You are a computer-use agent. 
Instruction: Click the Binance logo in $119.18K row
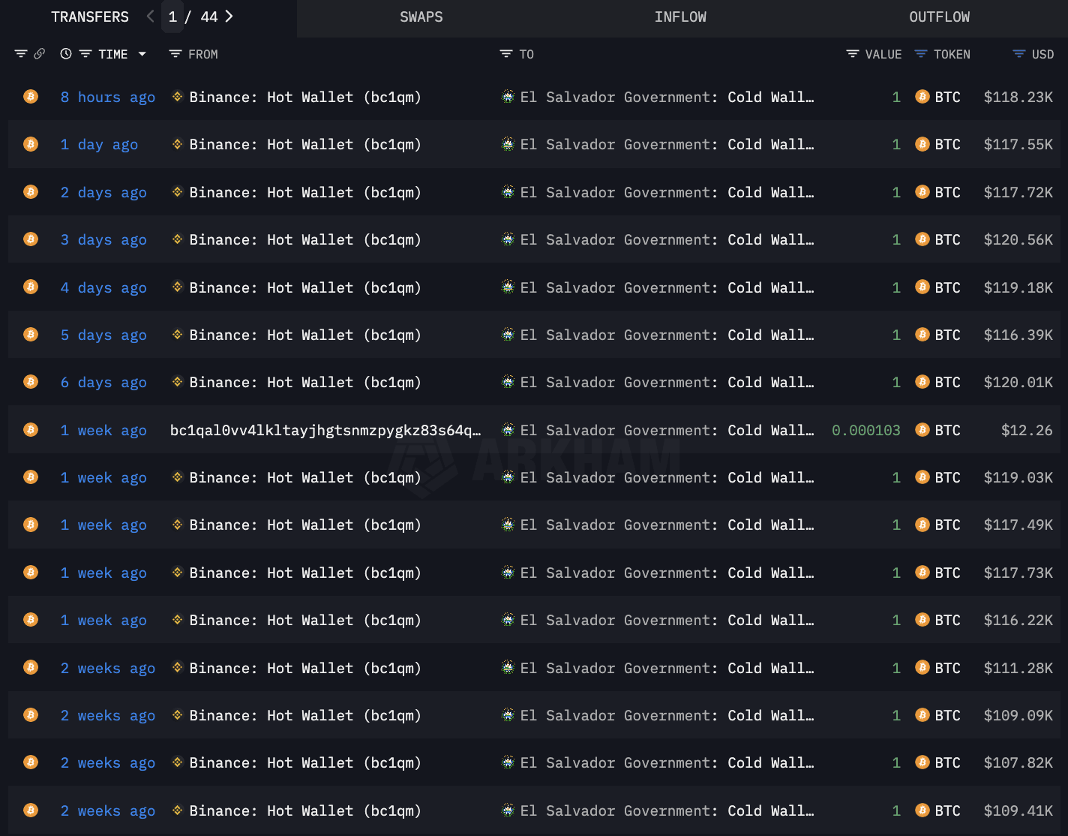point(178,287)
